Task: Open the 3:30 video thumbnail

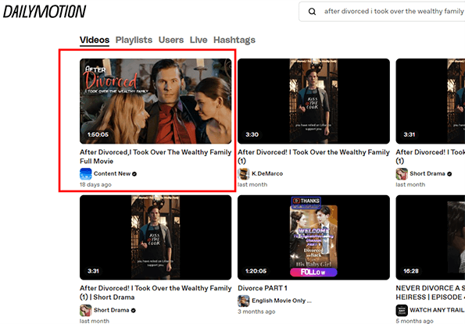Action: coord(313,101)
